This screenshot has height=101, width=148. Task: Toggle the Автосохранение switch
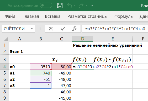(x=46, y=6)
